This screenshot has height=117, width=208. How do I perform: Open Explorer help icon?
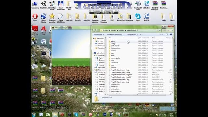(x=171, y=34)
